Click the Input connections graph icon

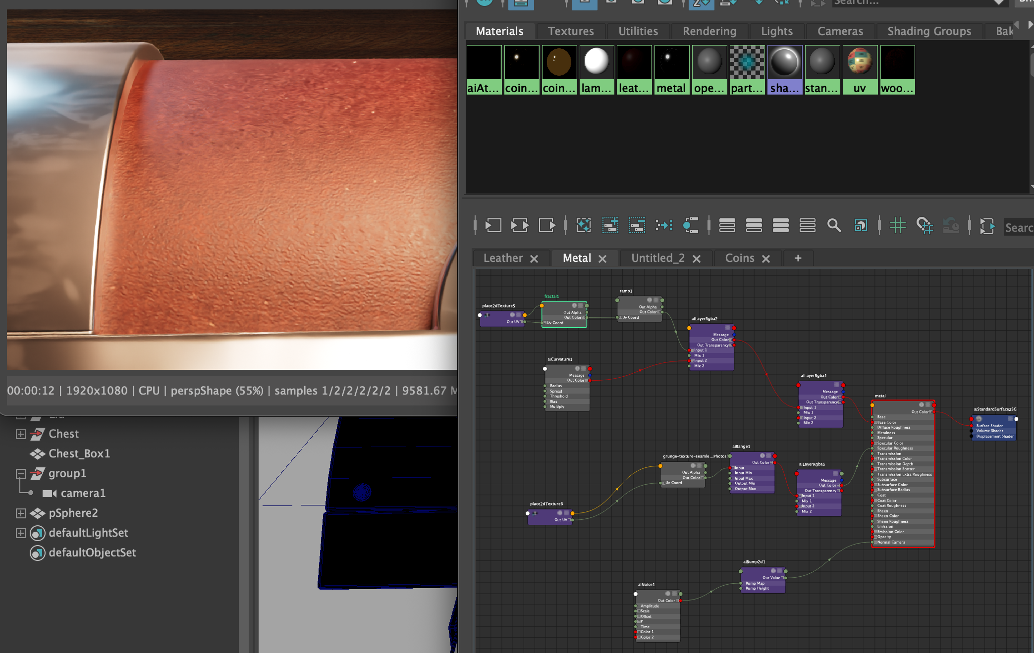(x=493, y=226)
